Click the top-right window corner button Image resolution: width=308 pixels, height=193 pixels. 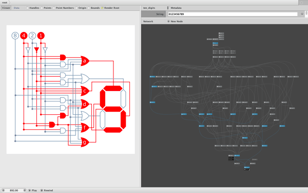click(302, 3)
